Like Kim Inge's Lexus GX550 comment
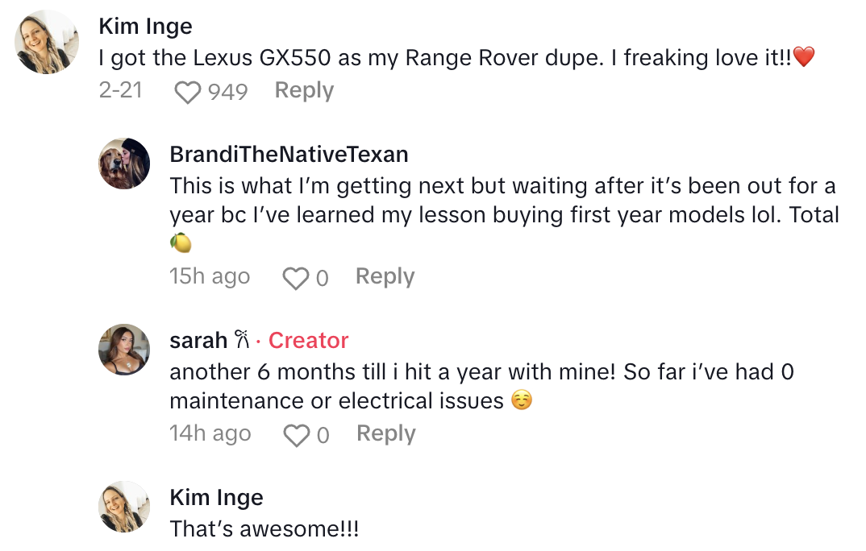This screenshot has height=551, width=866. [188, 93]
